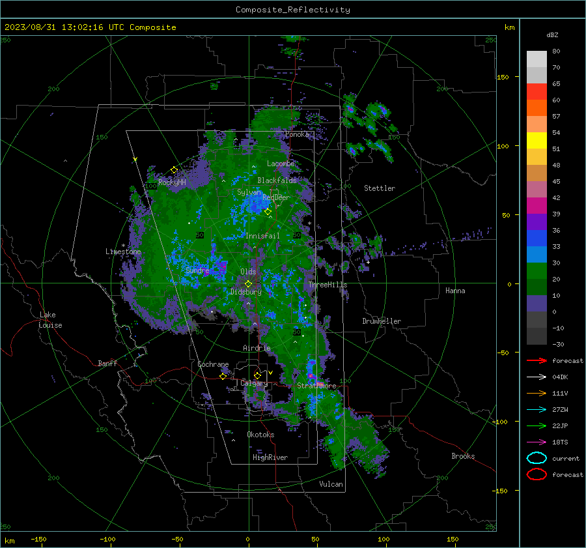
Task: Click the forecast label beside the red ellipse
Action: tap(568, 474)
